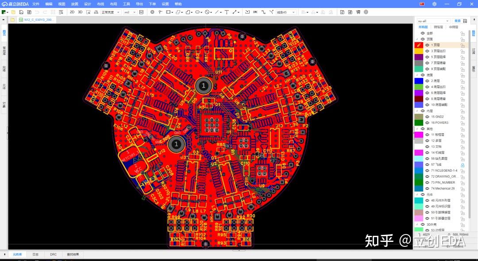Collapse the 元件 layer group
478x261 pixels.
tap(417, 194)
